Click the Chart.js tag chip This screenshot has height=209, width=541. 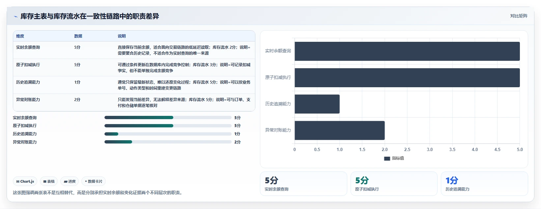(x=25, y=181)
